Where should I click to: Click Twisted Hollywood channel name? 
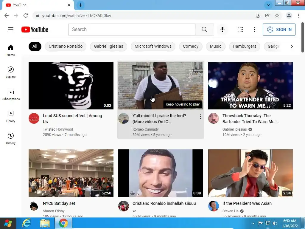click(58, 129)
